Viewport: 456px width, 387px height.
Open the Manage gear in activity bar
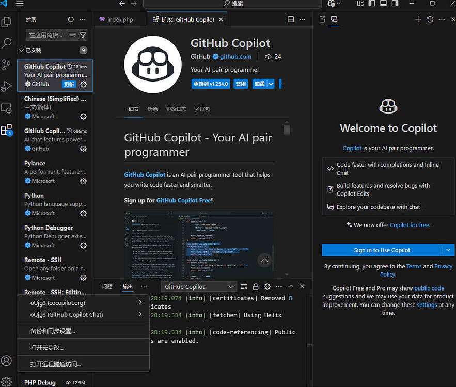tap(6, 381)
